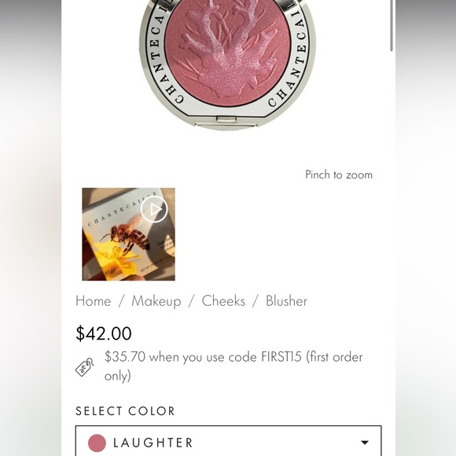This screenshot has height=456, width=456.
Task: Click the discount price tag icon
Action: click(x=85, y=367)
